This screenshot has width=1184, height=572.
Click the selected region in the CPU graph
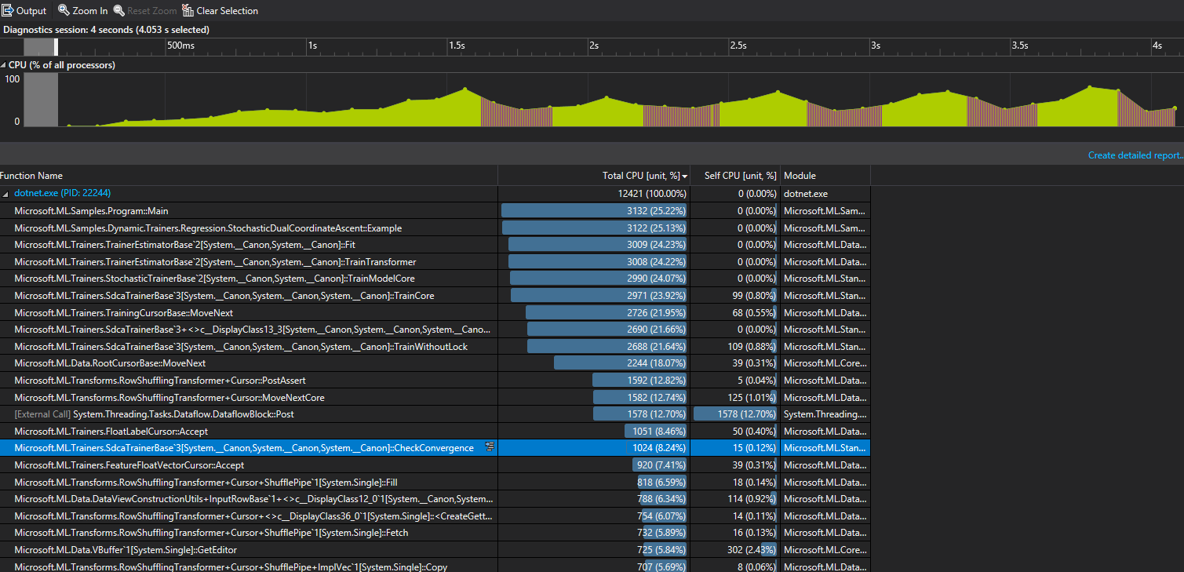pos(40,98)
